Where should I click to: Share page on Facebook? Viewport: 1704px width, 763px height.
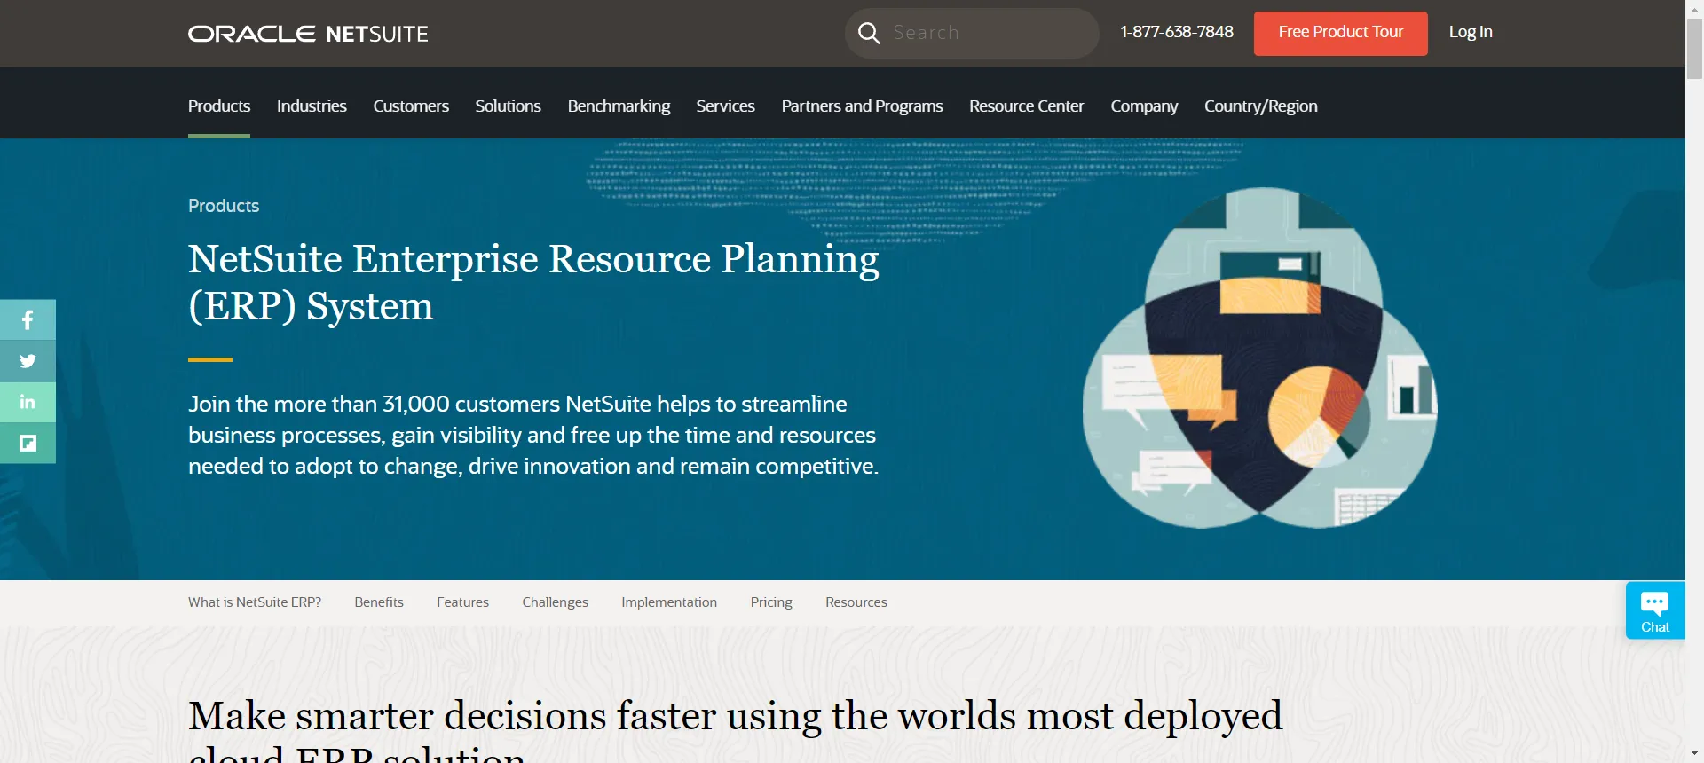[28, 320]
